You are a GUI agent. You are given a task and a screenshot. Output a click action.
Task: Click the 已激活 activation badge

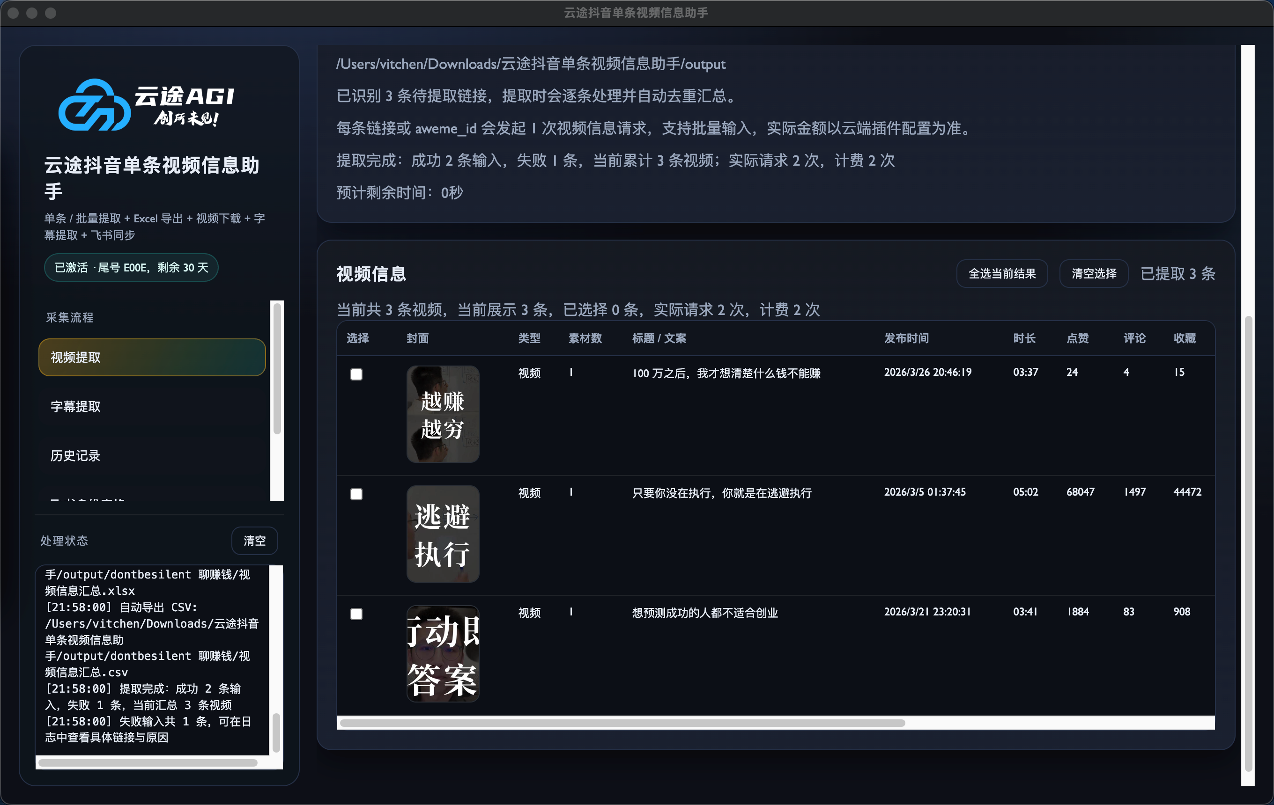point(131,267)
